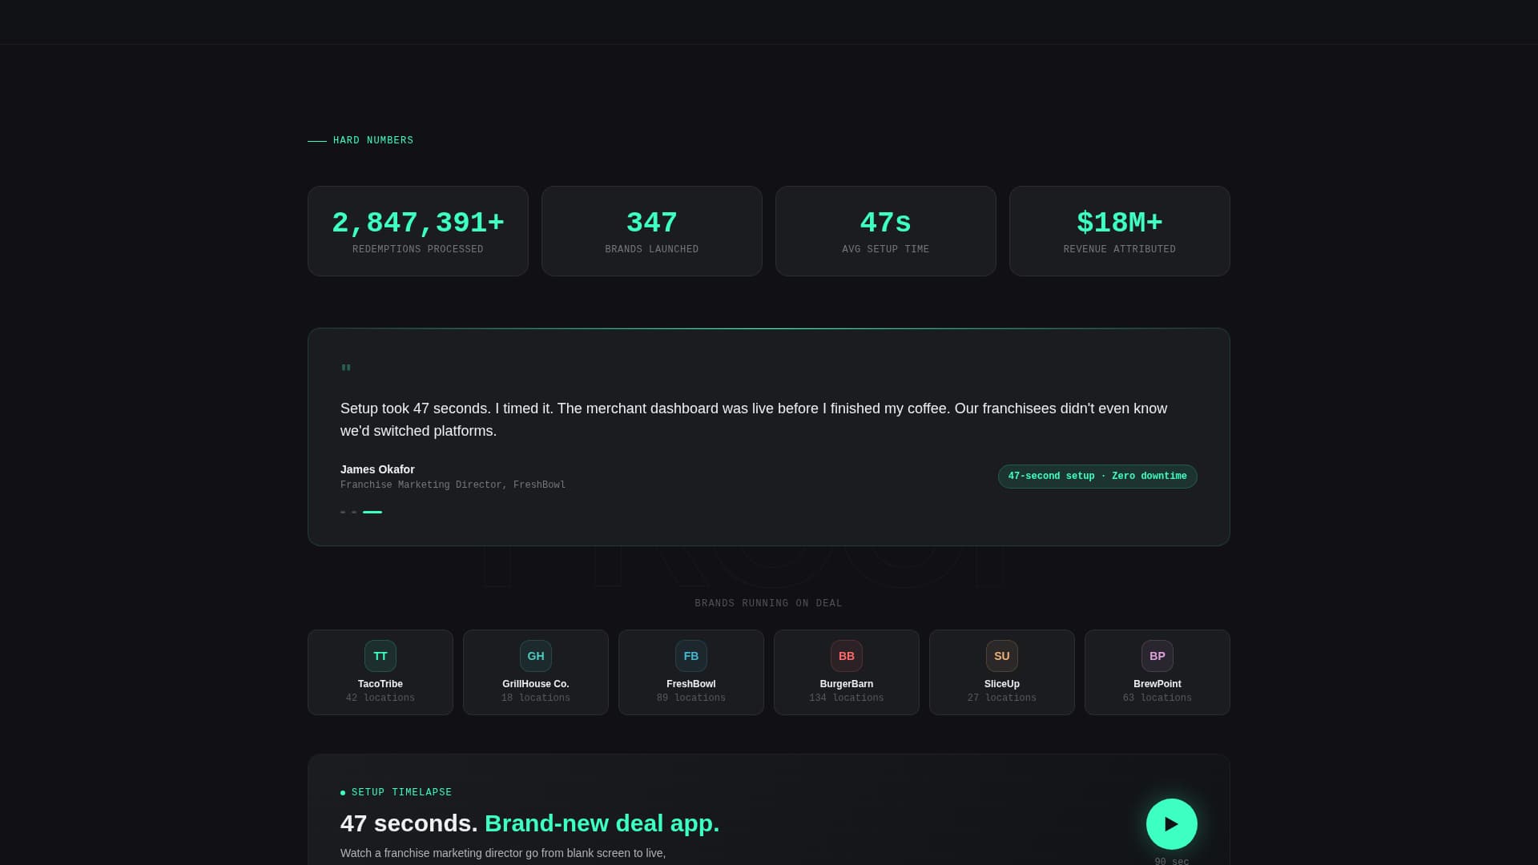Image resolution: width=1538 pixels, height=865 pixels.
Task: Play the setup timelapse video
Action: click(x=1171, y=823)
